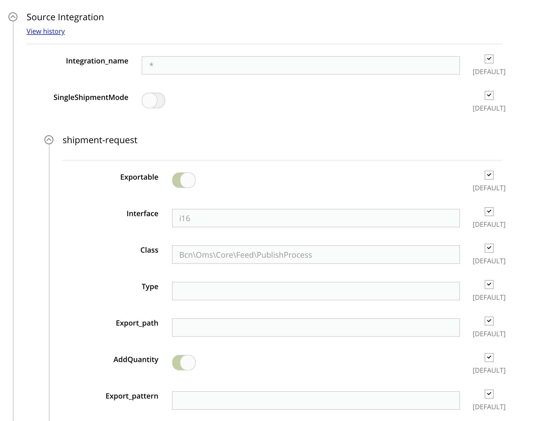Uncheck the default checkbox for Exportable
The height and width of the screenshot is (421, 533).
tap(489, 175)
